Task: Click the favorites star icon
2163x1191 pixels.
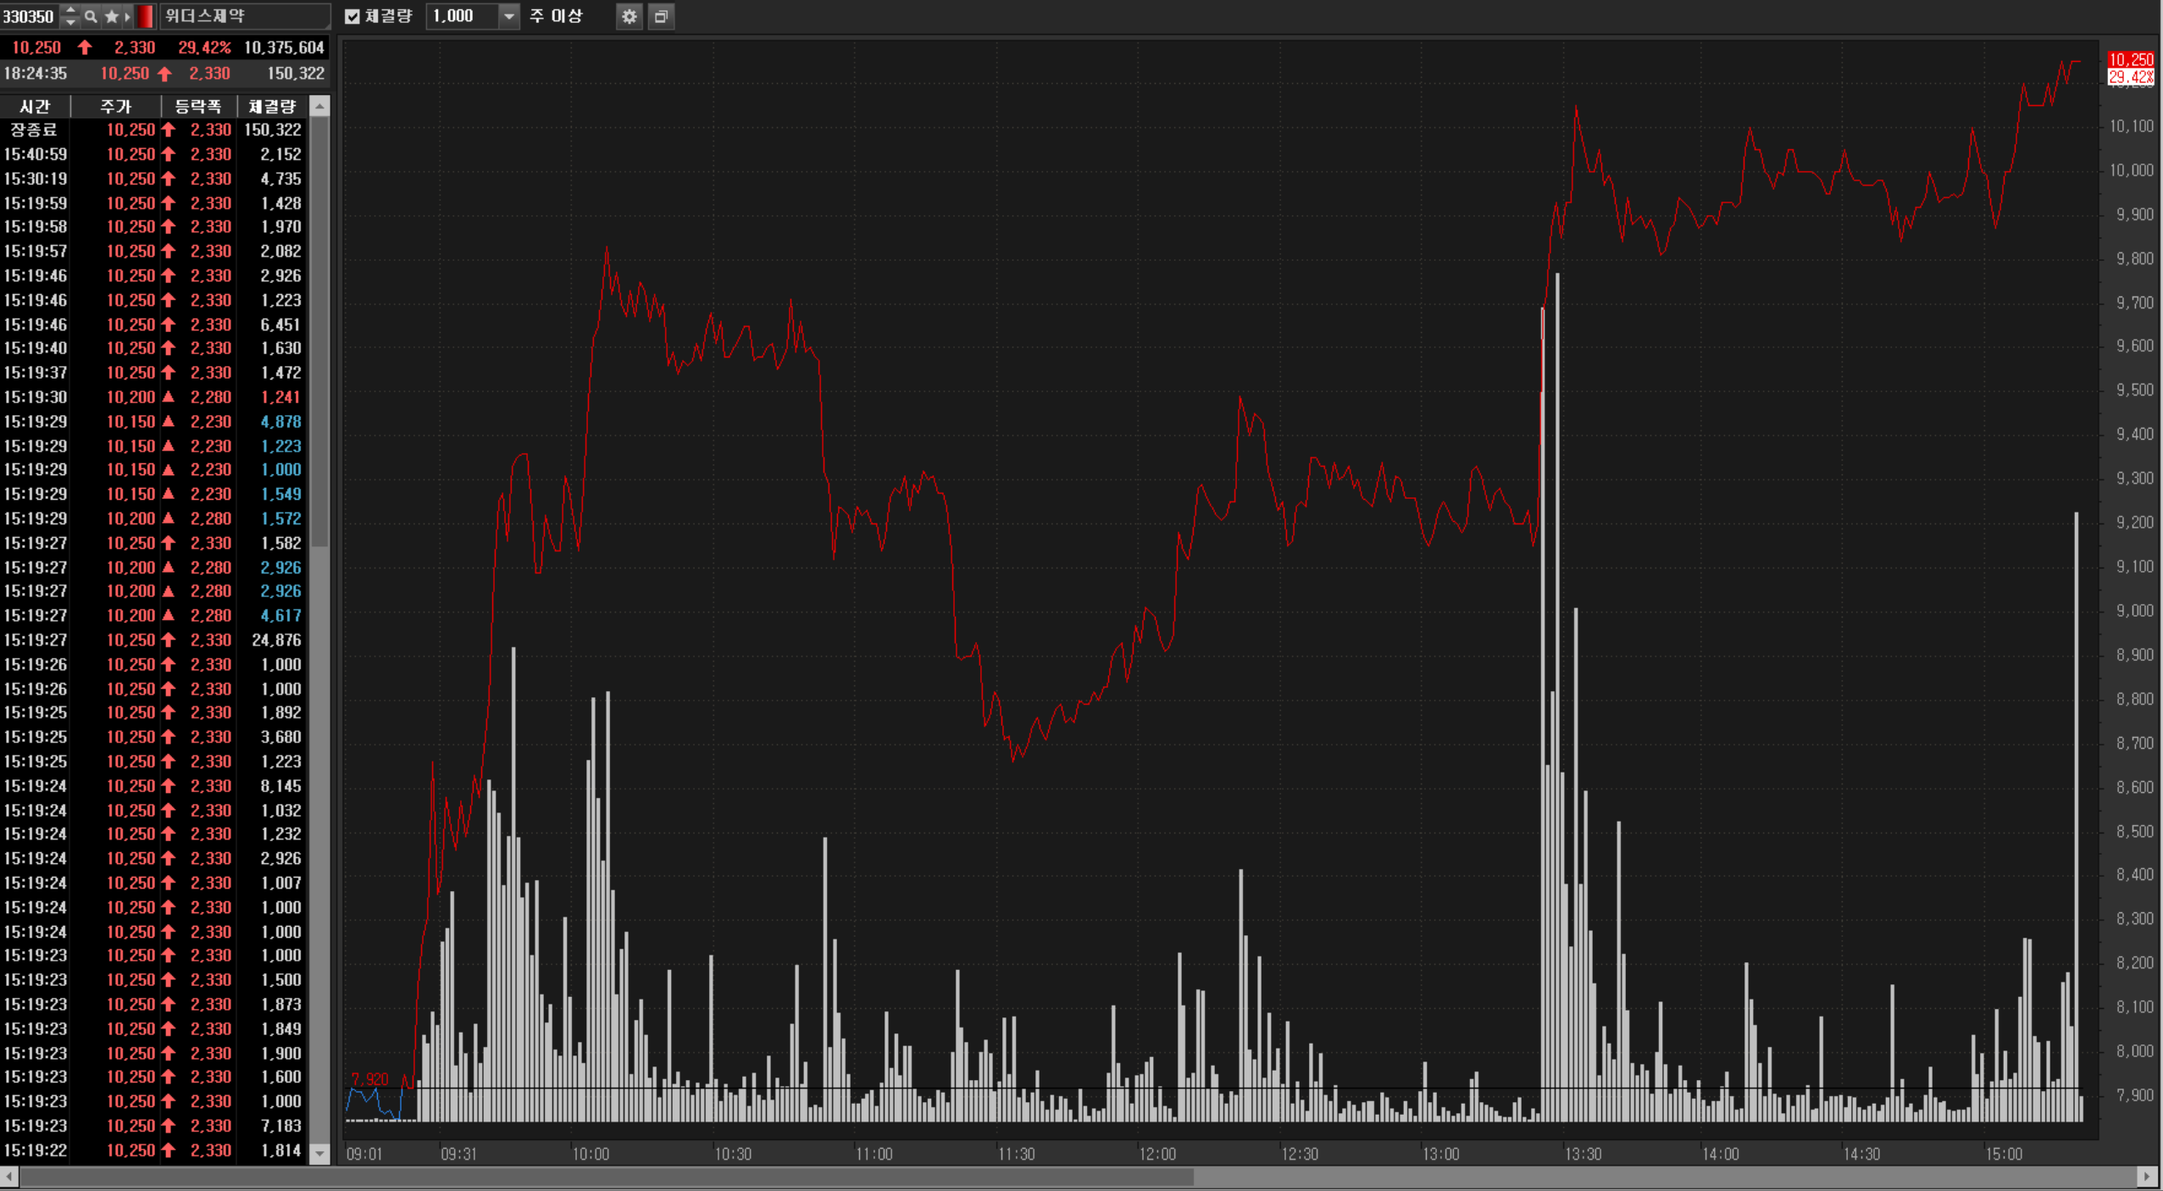Action: coord(111,16)
